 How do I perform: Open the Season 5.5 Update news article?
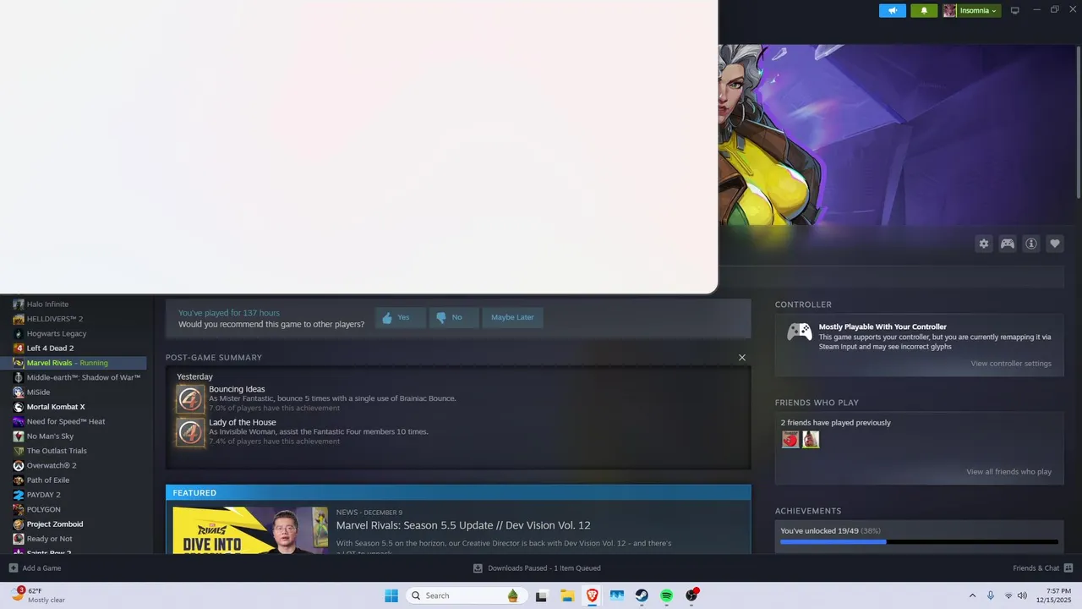pos(463,525)
